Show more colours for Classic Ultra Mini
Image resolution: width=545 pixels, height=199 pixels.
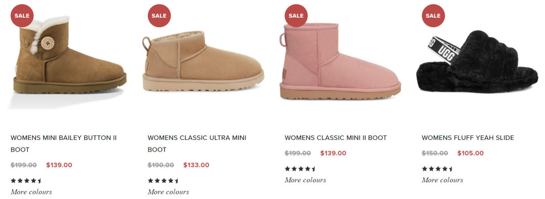pos(168,192)
